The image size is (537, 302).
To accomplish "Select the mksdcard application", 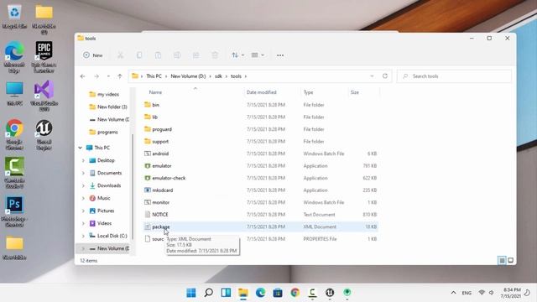I will tap(260, 190).
